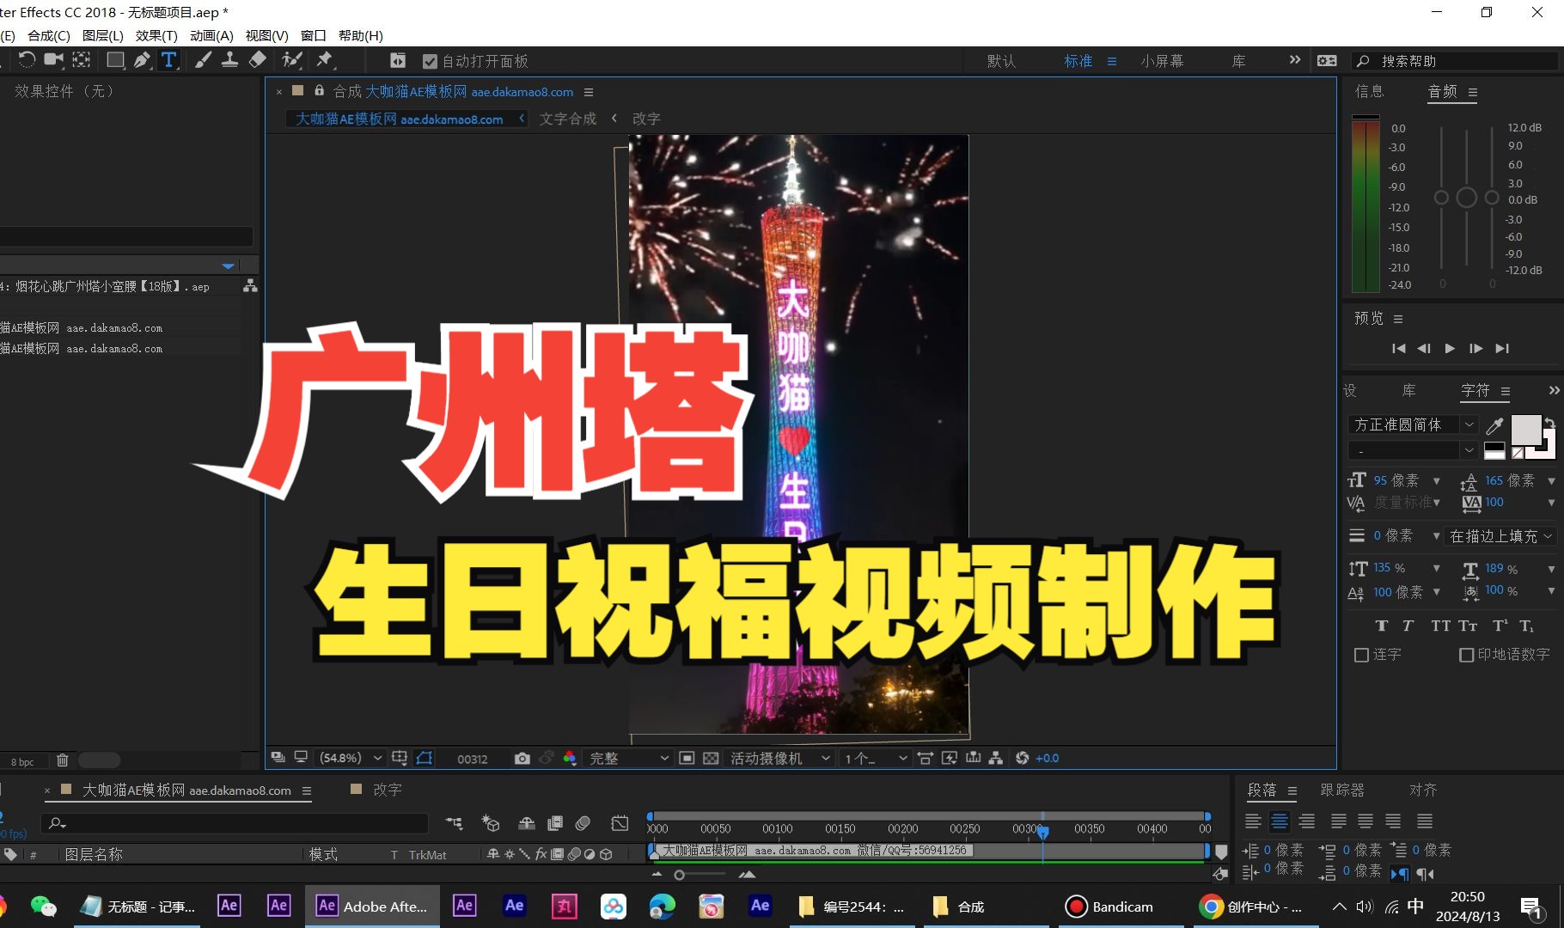Select the Puppet Pin tool
The height and width of the screenshot is (928, 1564).
324,59
